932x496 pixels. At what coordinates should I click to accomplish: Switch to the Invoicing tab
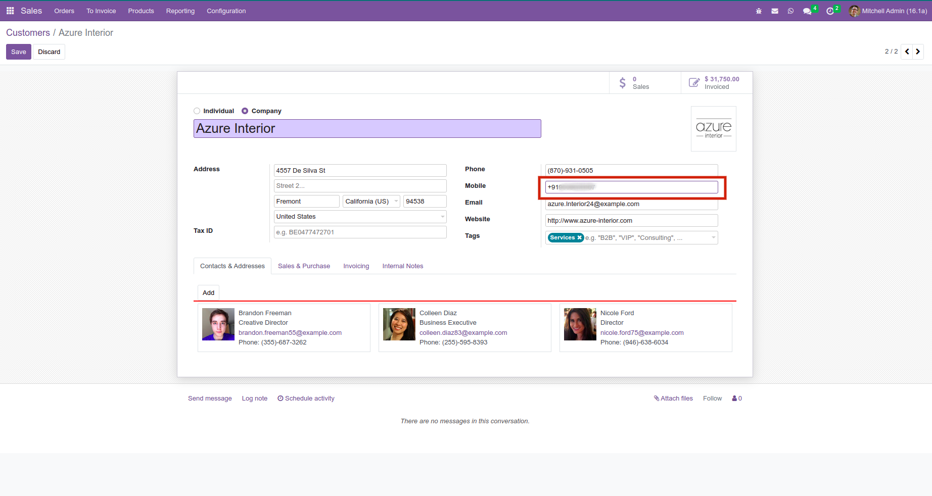356,266
